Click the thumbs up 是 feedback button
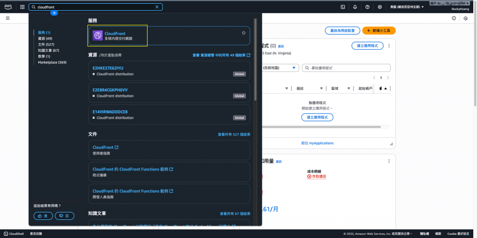The height and width of the screenshot is (238, 477). 43,216
